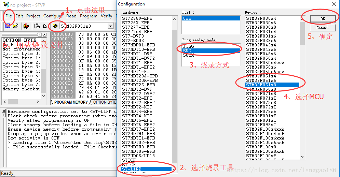Image resolution: width=340 pixels, height=177 pixels.
Task: Select STM32F100xB device
Action: pyautogui.click(x=272, y=156)
